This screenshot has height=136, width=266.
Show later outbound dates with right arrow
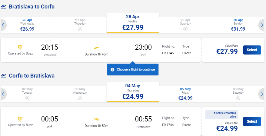click(x=261, y=25)
